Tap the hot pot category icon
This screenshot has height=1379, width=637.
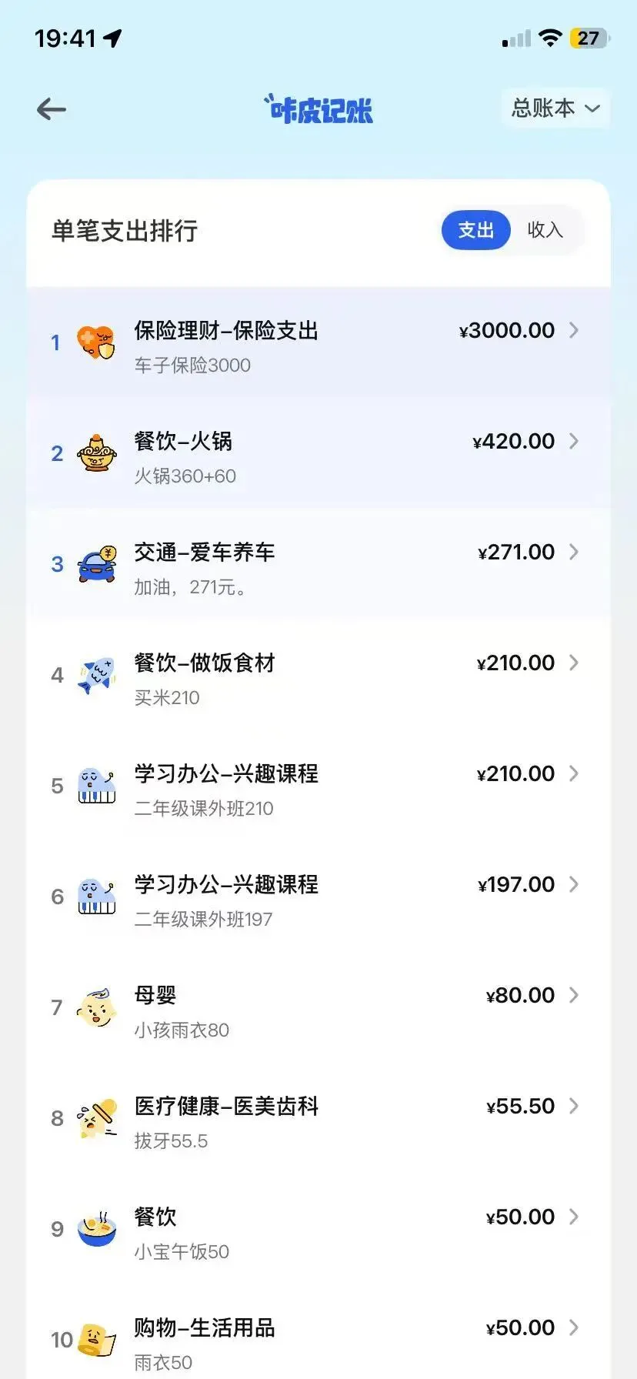coord(96,453)
